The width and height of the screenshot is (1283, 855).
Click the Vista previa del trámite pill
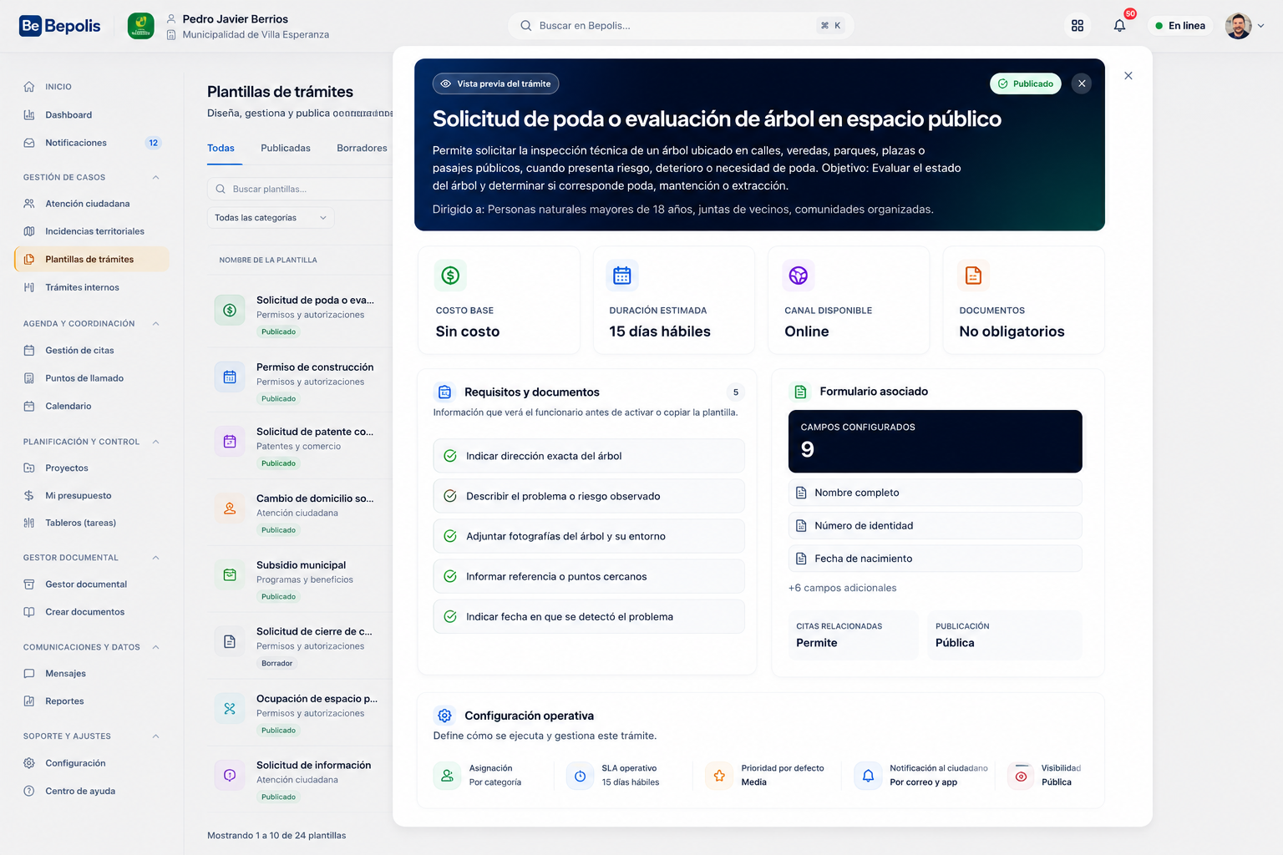point(496,83)
